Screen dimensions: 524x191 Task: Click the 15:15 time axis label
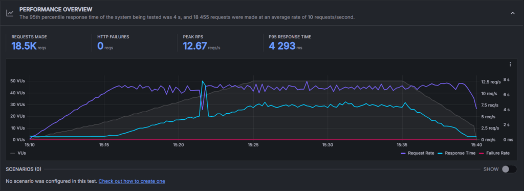pyautogui.click(x=104, y=145)
